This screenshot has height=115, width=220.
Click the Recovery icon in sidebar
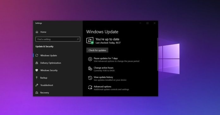pos(37,93)
